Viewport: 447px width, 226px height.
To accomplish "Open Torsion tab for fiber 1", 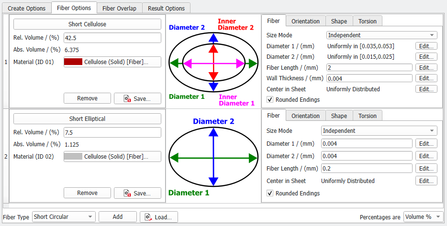I will click(368, 21).
